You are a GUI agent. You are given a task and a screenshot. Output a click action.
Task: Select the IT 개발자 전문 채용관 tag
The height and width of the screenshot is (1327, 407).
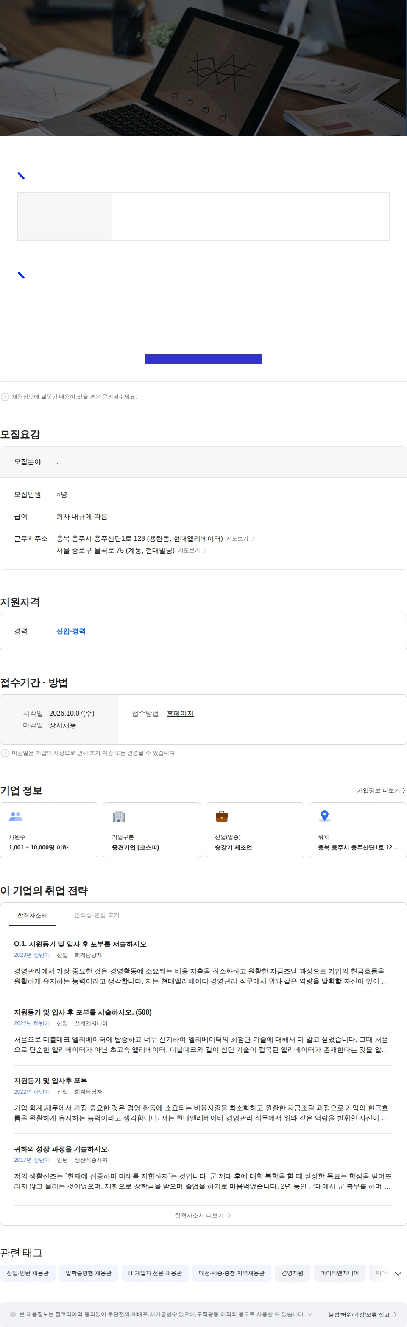tap(155, 1273)
